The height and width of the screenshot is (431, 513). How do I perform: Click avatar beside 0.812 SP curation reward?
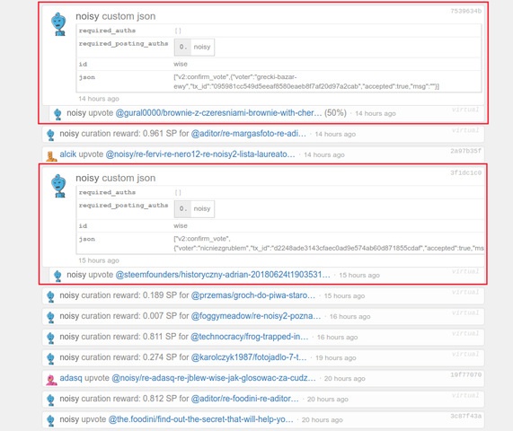[x=50, y=400]
